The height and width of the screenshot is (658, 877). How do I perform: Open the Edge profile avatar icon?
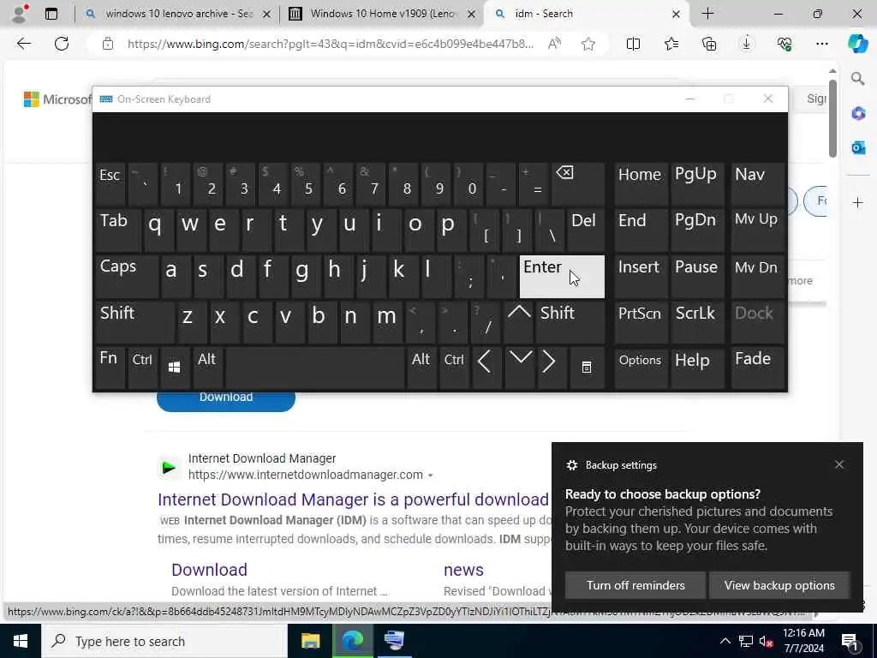(x=20, y=14)
